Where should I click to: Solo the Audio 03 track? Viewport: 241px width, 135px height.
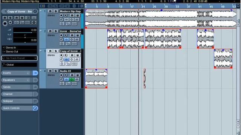[x=56, y=71]
